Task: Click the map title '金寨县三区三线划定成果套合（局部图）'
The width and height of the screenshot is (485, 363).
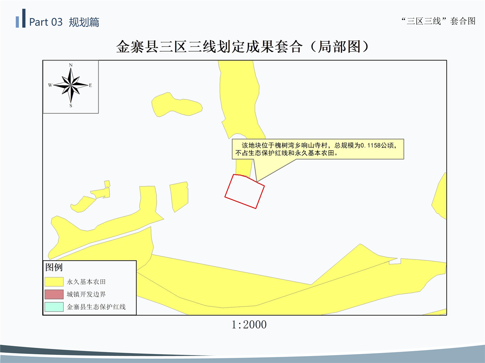Action: pyautogui.click(x=243, y=46)
